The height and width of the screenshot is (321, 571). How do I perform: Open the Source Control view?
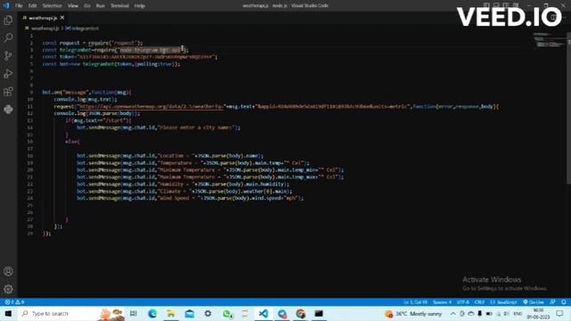tap(8, 55)
